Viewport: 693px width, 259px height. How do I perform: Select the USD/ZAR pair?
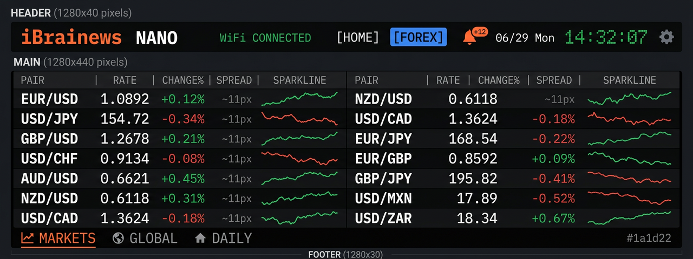383,219
